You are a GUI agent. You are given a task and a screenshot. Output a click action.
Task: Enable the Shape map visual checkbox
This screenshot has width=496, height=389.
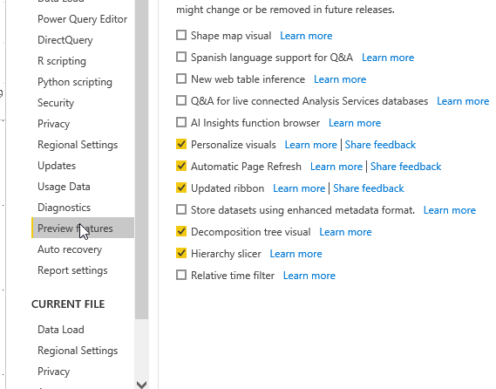tap(181, 35)
